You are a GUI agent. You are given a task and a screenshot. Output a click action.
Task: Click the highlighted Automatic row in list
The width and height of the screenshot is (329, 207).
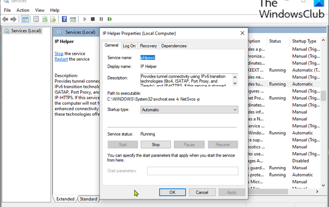click(x=302, y=84)
